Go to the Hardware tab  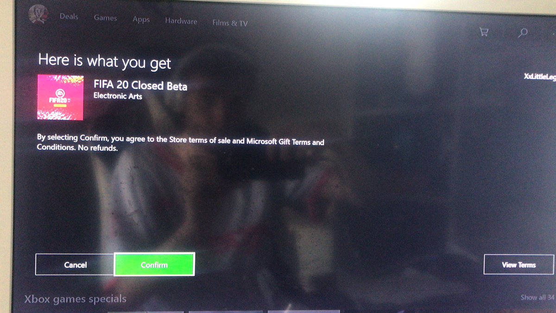(x=181, y=21)
